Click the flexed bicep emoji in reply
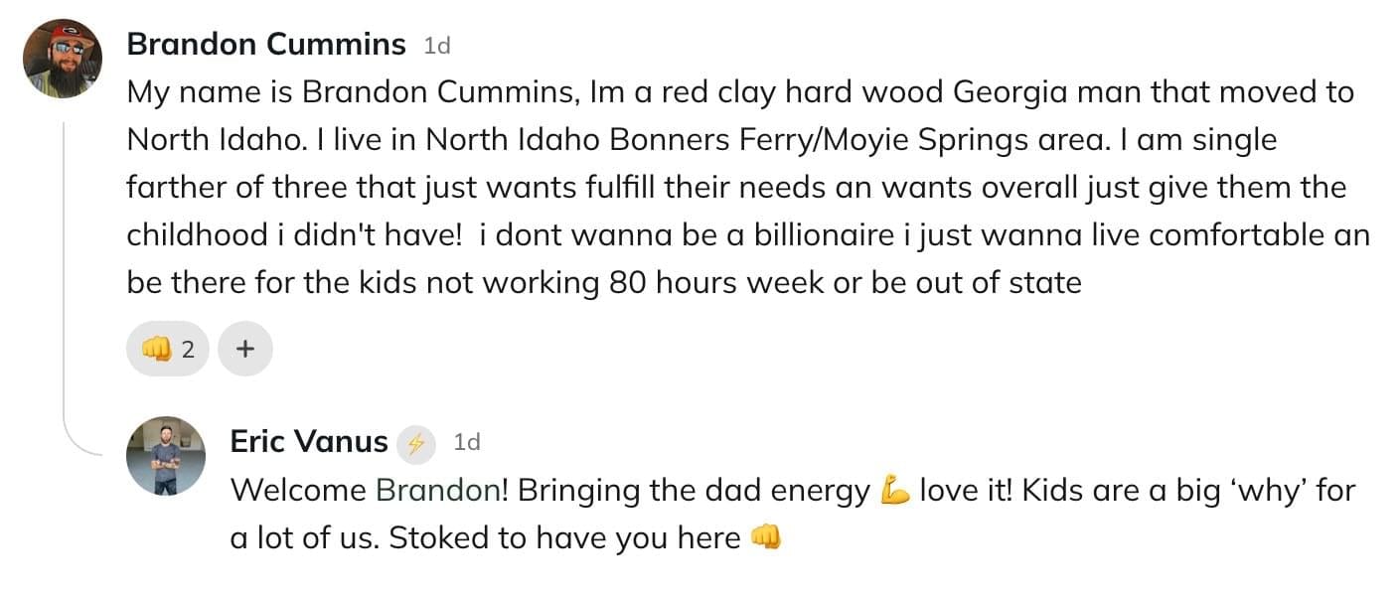Screen dimensions: 1399x600 (x=895, y=491)
